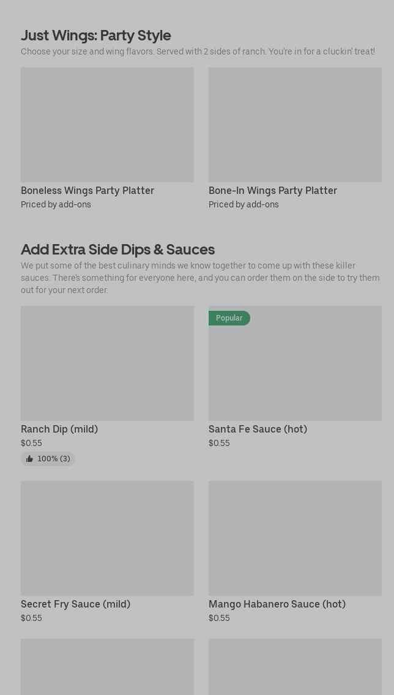Pick the Mango Habanero Sauce (hot) title

click(277, 604)
